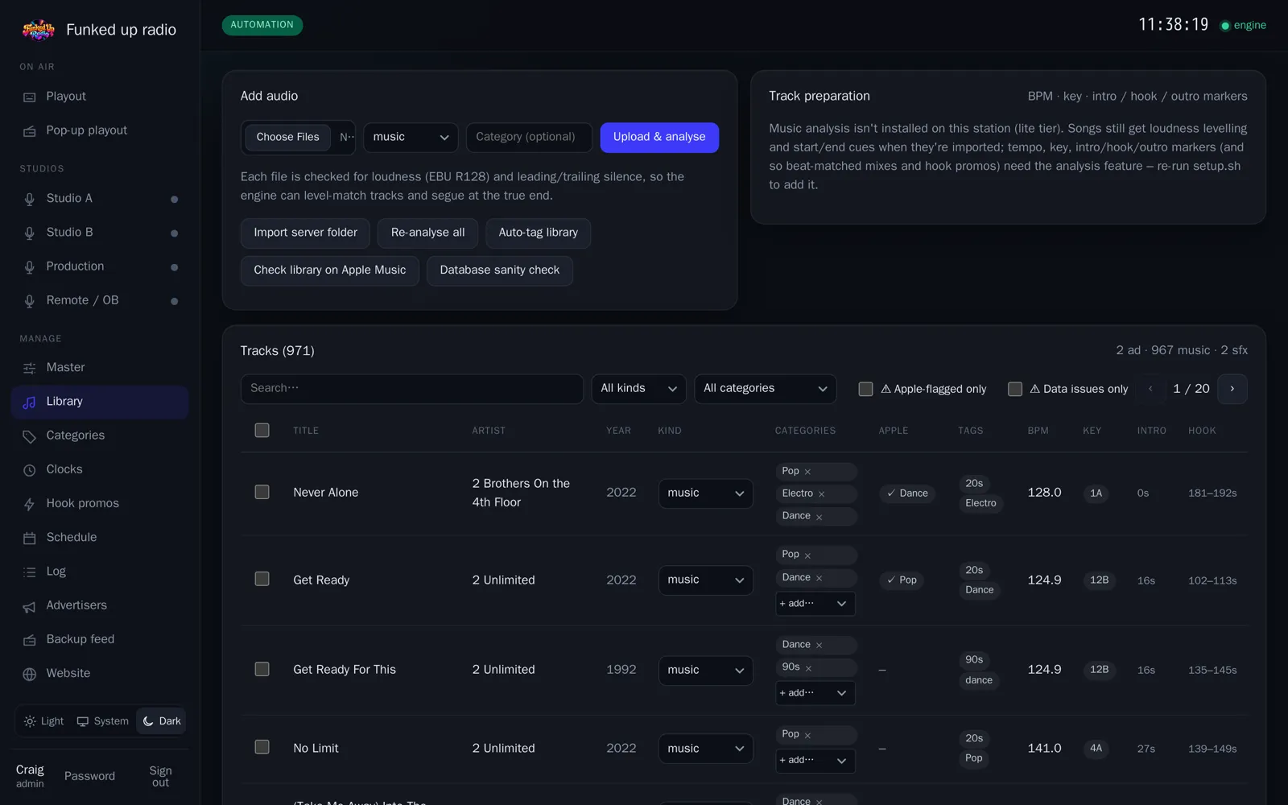Viewport: 1288px width, 805px height.
Task: Open the Library page
Action: pos(100,402)
